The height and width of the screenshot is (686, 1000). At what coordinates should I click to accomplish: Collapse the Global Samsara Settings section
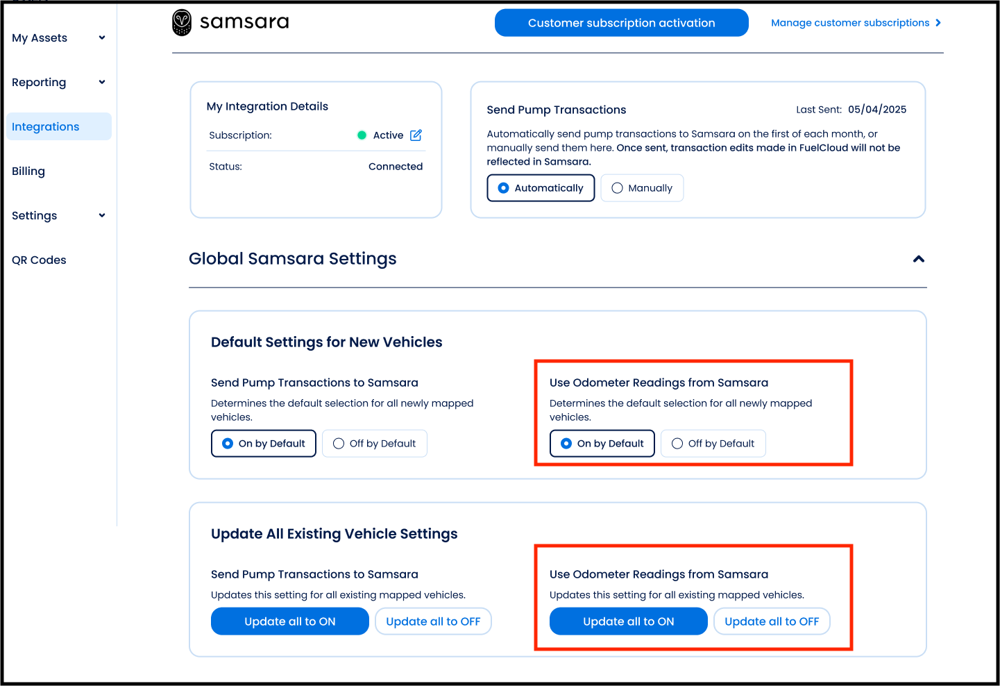pos(919,259)
